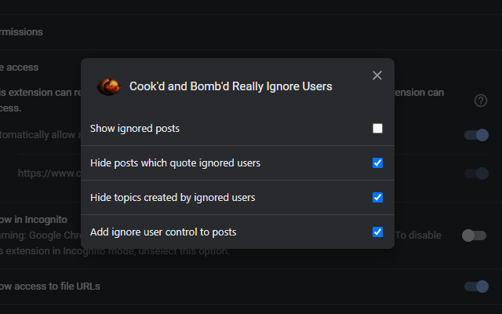Click the Cook'd and Bomb'd extension icon
The width and height of the screenshot is (502, 314).
point(108,86)
